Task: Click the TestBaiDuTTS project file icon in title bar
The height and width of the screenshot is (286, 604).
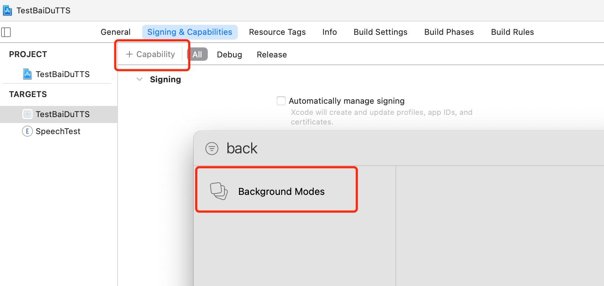Action: click(7, 10)
